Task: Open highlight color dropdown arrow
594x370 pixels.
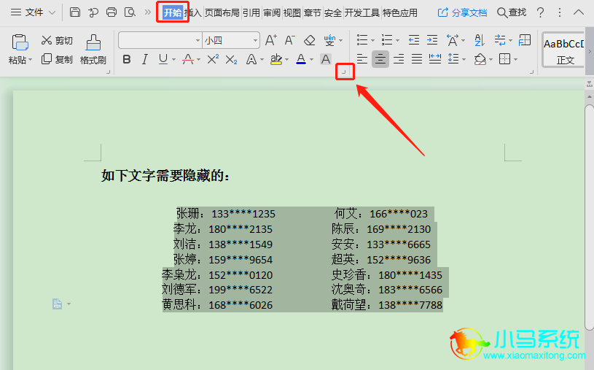Action: 286,60
